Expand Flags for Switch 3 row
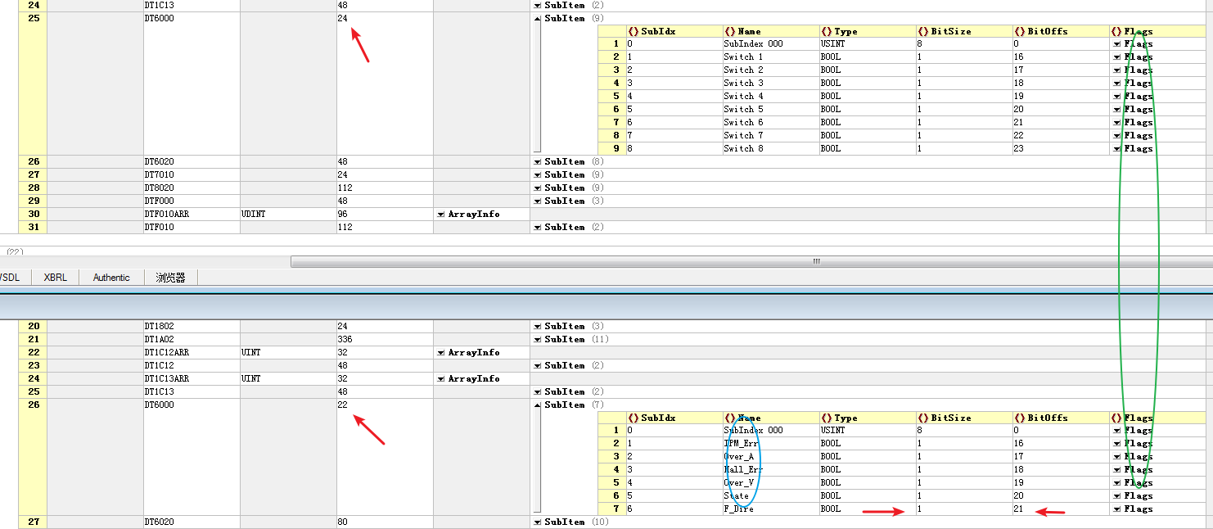The height and width of the screenshot is (529, 1213). [x=1116, y=84]
